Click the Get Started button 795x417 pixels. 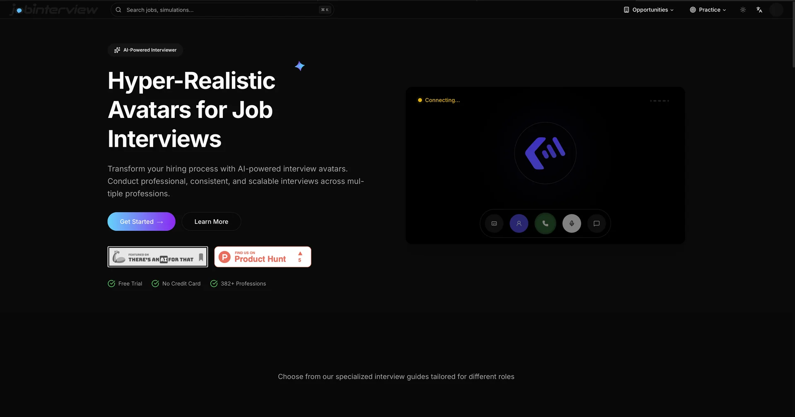(x=141, y=222)
